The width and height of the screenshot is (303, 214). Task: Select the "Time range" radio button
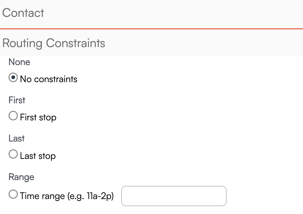click(x=13, y=195)
